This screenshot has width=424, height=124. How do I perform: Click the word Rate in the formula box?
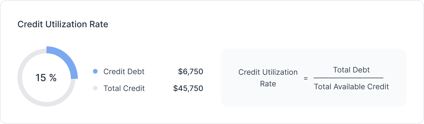tap(268, 84)
